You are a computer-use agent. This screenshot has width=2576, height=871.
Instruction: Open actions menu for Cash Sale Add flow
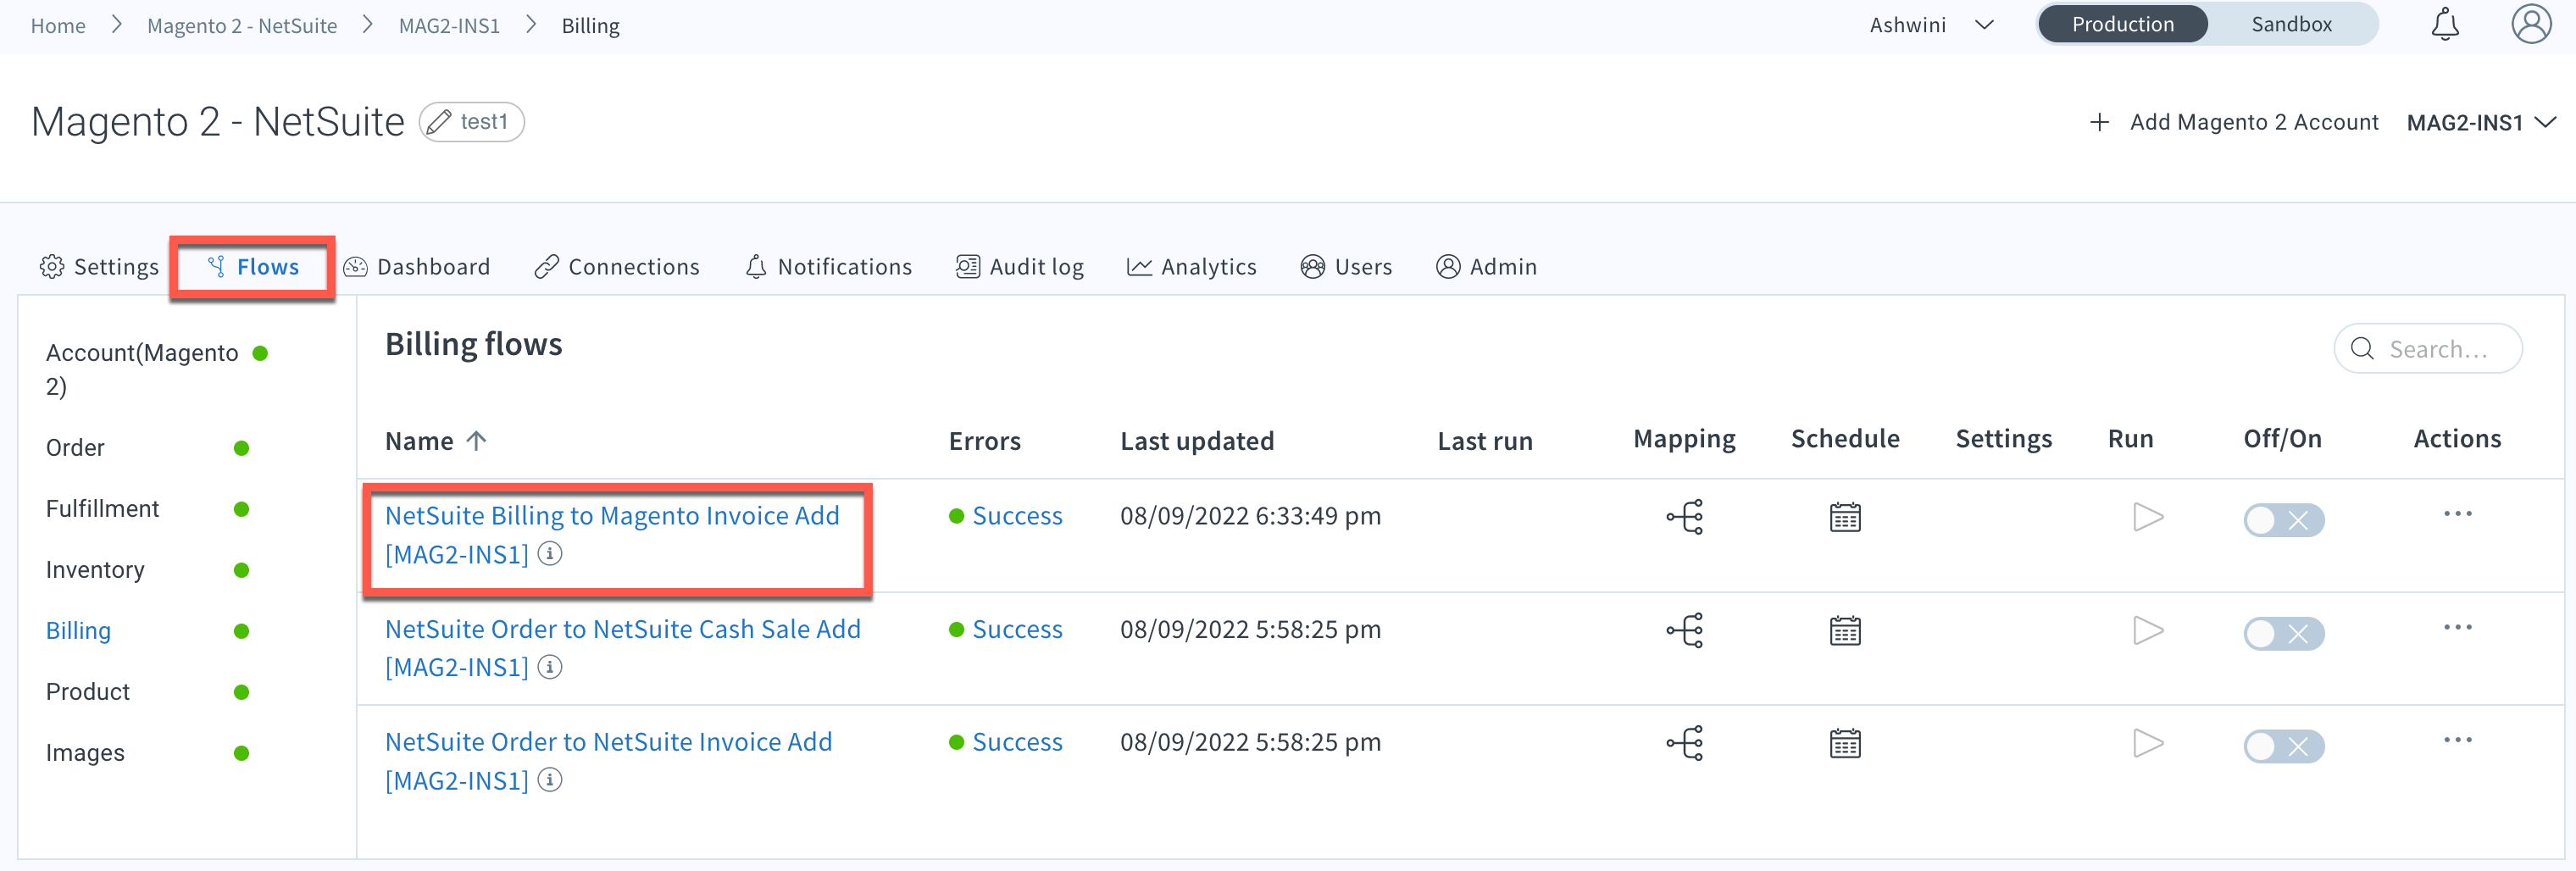(2457, 627)
